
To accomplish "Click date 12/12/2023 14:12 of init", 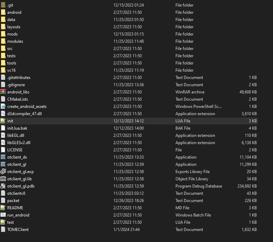I will pos(129,121).
